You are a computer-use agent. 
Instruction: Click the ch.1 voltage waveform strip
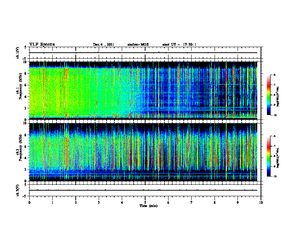pyautogui.click(x=145, y=53)
